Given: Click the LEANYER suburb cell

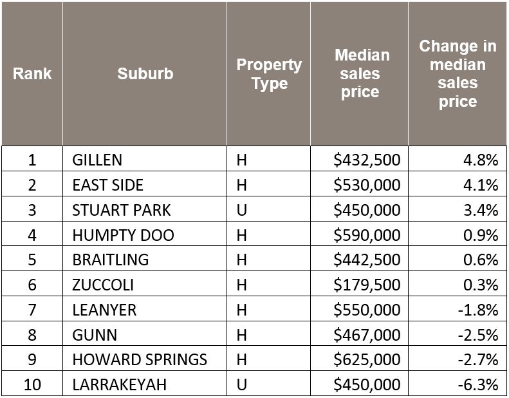Looking at the screenshot, I should pyautogui.click(x=104, y=310).
